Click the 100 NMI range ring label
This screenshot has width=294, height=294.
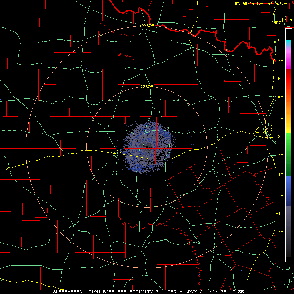(x=147, y=26)
